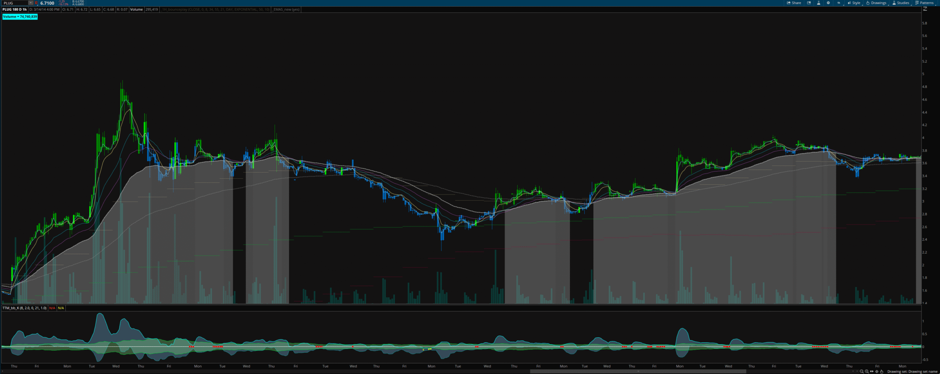Toggle price axis auto-scale icon
This screenshot has width=940, height=374.
(x=925, y=9)
